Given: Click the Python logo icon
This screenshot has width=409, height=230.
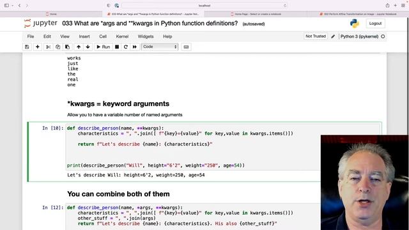Looking at the screenshot, I should pos(355,24).
